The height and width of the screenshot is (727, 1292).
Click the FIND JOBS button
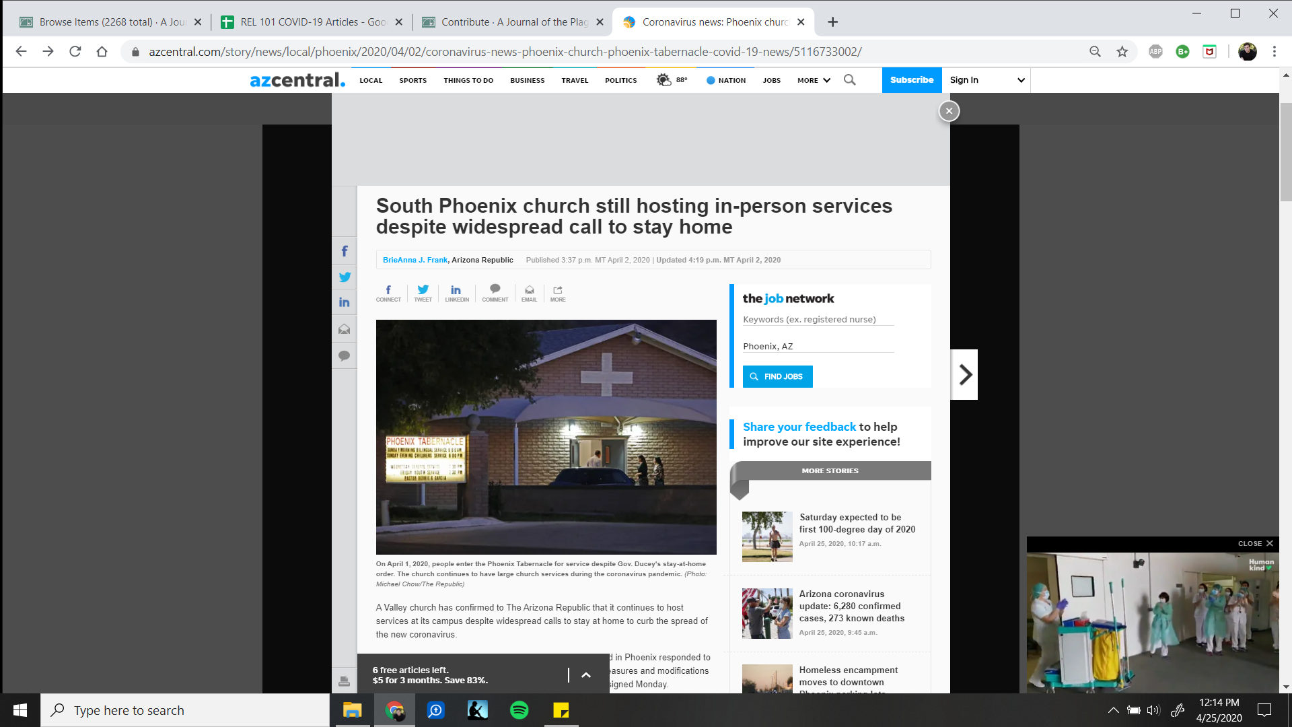[x=777, y=376]
